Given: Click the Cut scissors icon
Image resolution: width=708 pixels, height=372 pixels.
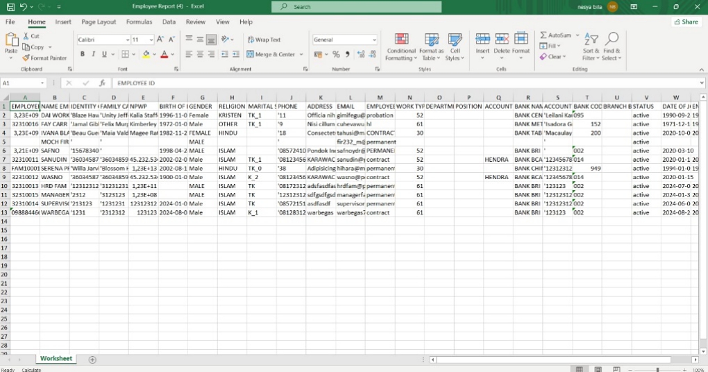Looking at the screenshot, I should click(x=26, y=36).
